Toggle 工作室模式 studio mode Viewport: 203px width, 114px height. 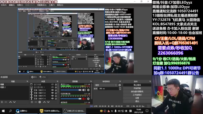coord(137,95)
